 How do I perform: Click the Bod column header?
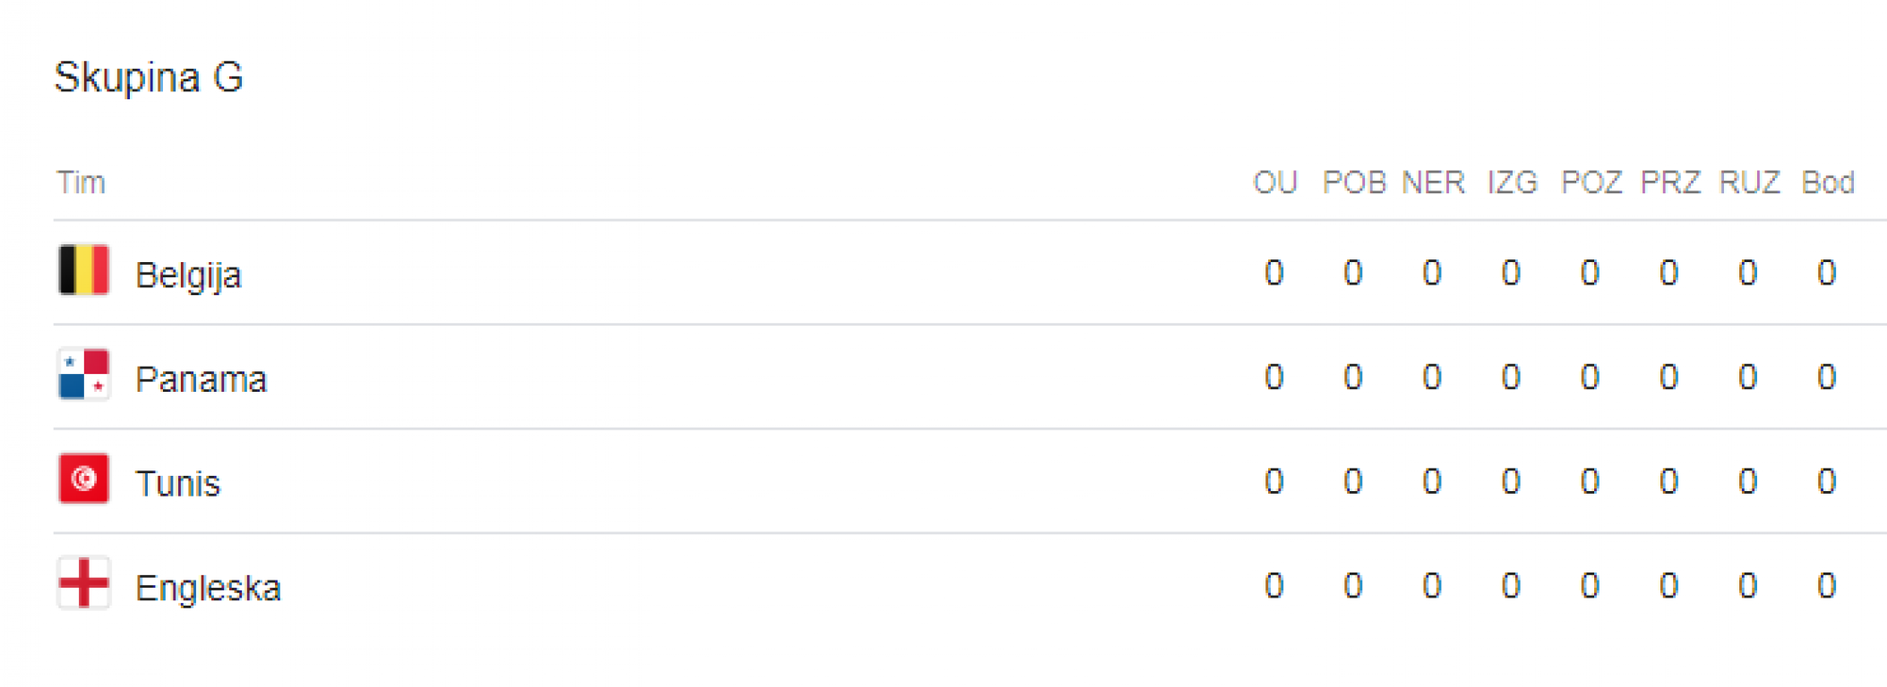[1827, 182]
